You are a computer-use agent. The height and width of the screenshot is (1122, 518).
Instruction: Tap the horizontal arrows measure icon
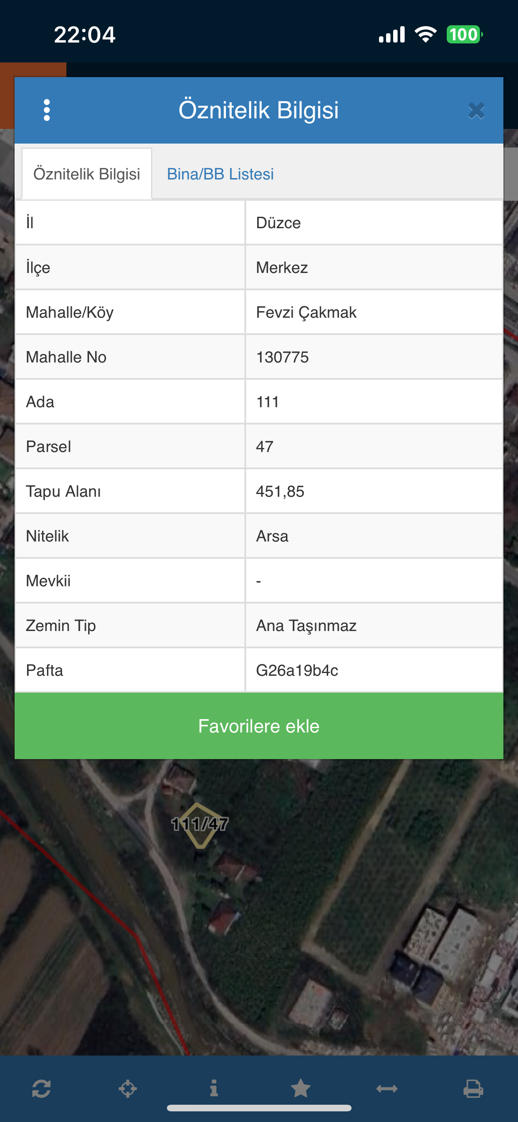click(387, 1088)
